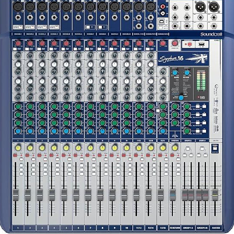234x234 pixels.
Task: Click the red gain knob on channel 1
Action: point(18,43)
